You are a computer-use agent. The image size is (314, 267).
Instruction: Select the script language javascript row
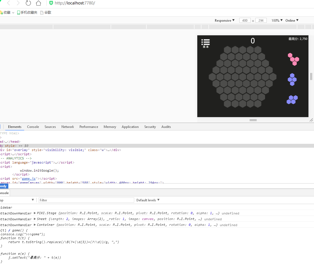(157, 163)
